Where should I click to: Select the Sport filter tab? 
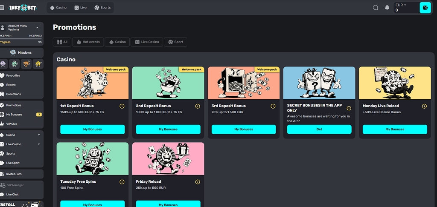coord(175,42)
